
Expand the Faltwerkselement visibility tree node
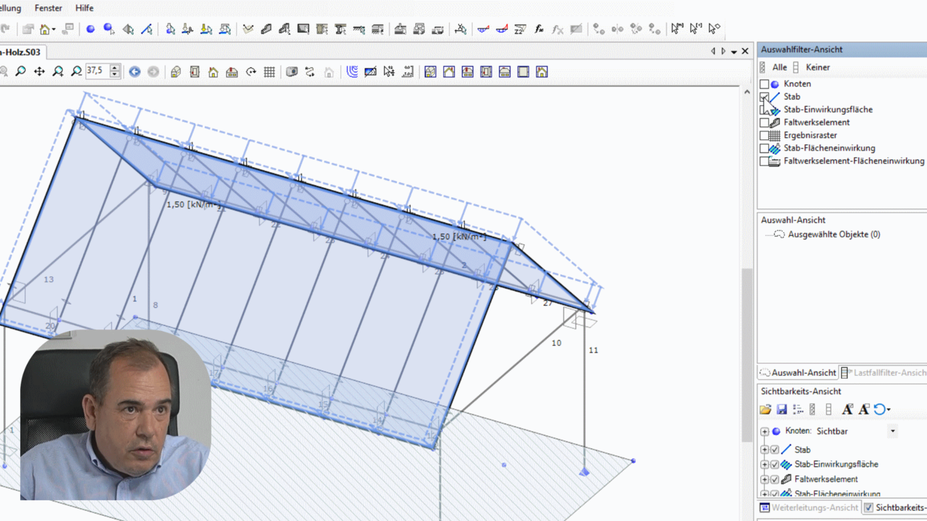click(765, 480)
